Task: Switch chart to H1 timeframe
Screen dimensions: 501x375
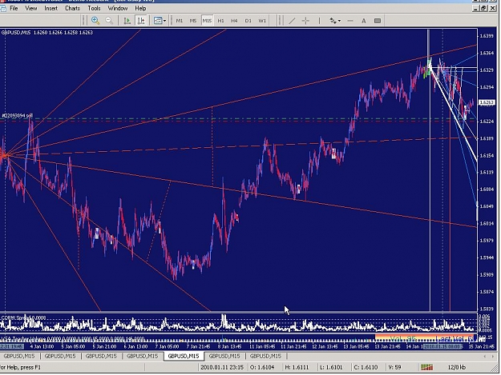Action: (220, 21)
